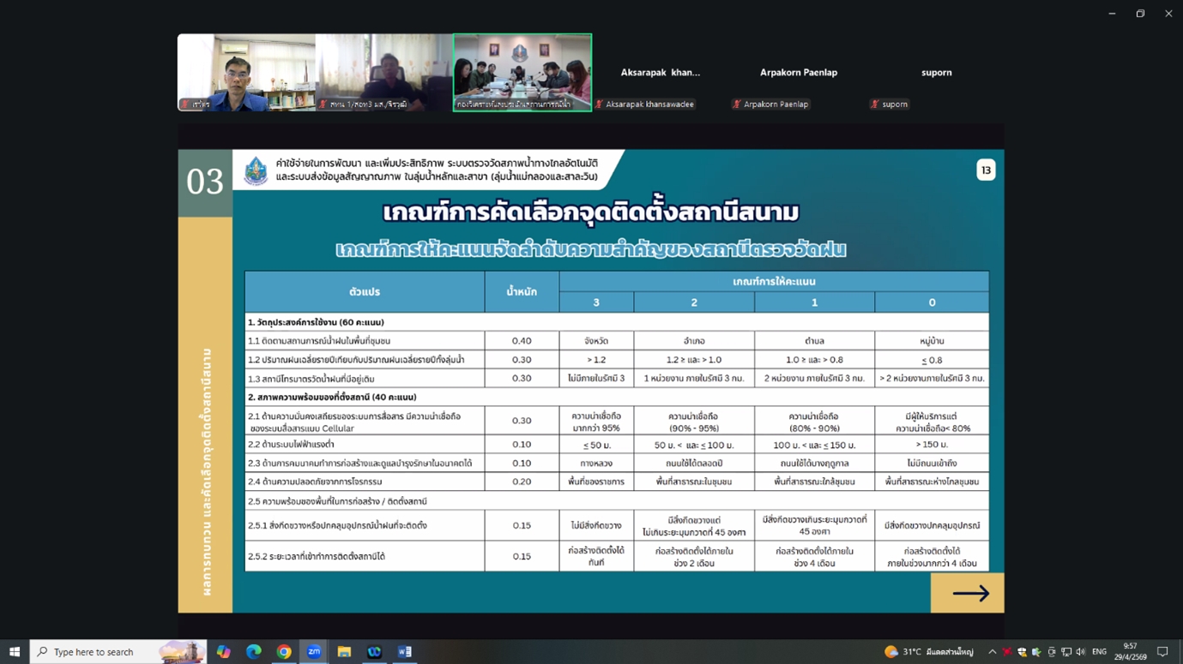The width and height of the screenshot is (1183, 664).
Task: Open the 31°C weather widget
Action: tap(929, 652)
